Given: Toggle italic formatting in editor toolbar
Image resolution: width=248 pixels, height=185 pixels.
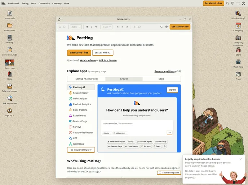Looking at the screenshot, I should point(92,27).
